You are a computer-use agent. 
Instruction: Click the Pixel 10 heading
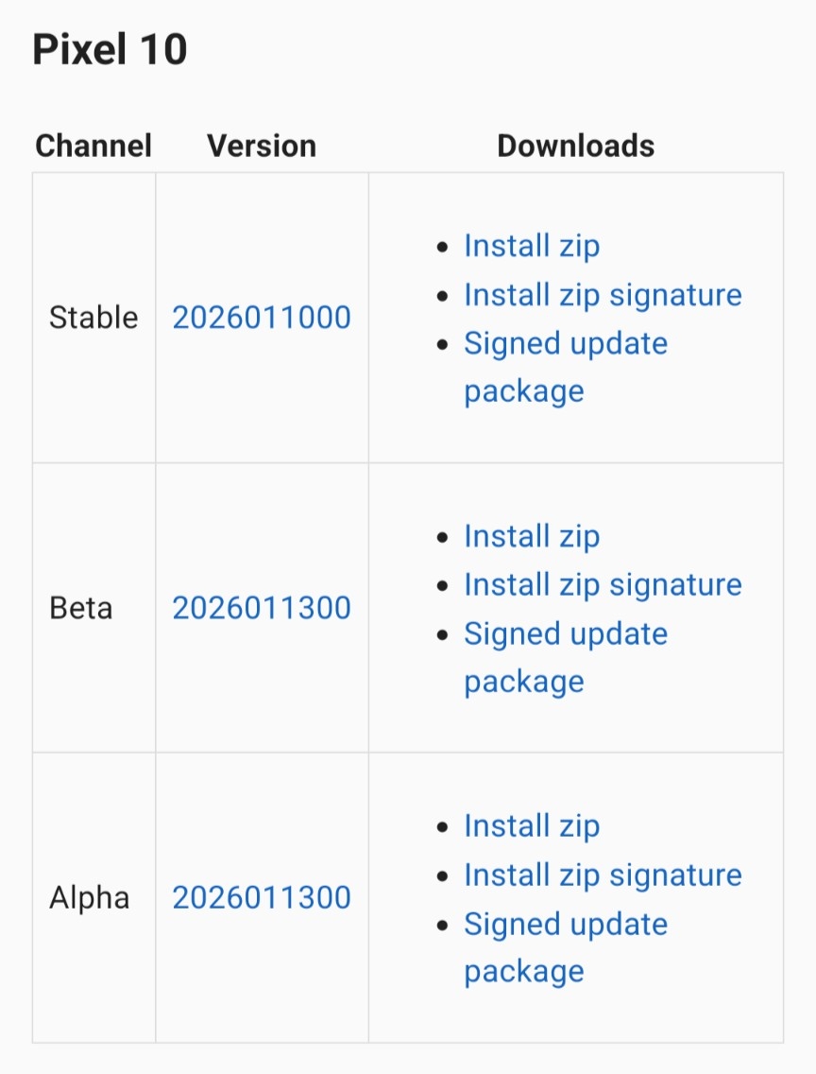click(110, 49)
